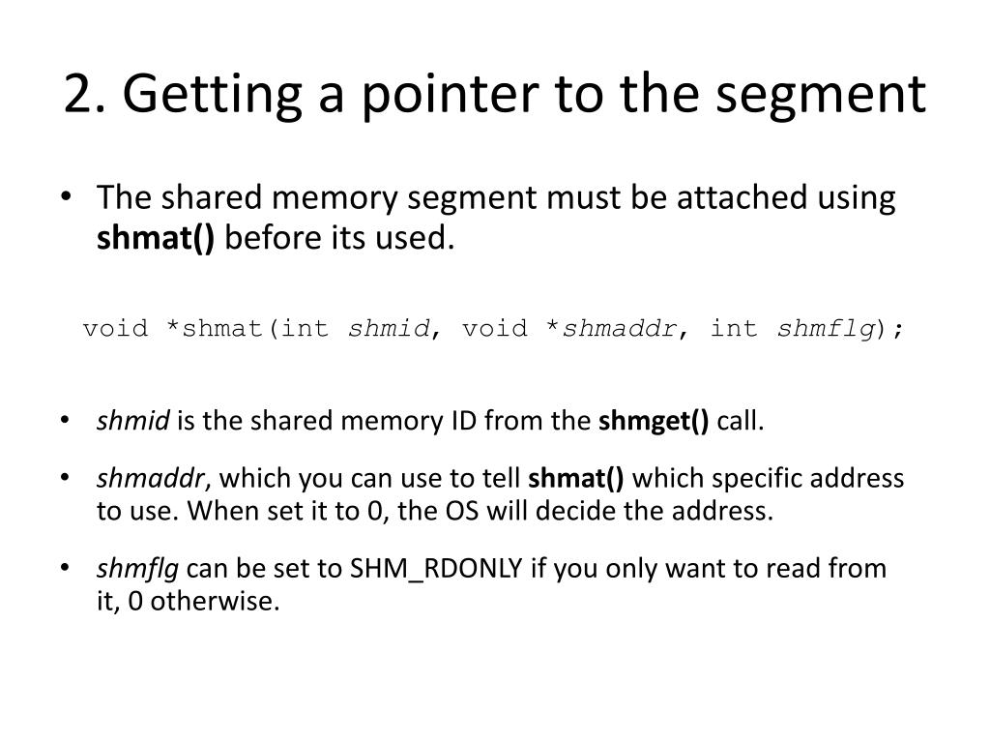The width and height of the screenshot is (990, 743).
Task: Click '*shmaddr' parameter in the code line
Action: pyautogui.click(x=612, y=328)
